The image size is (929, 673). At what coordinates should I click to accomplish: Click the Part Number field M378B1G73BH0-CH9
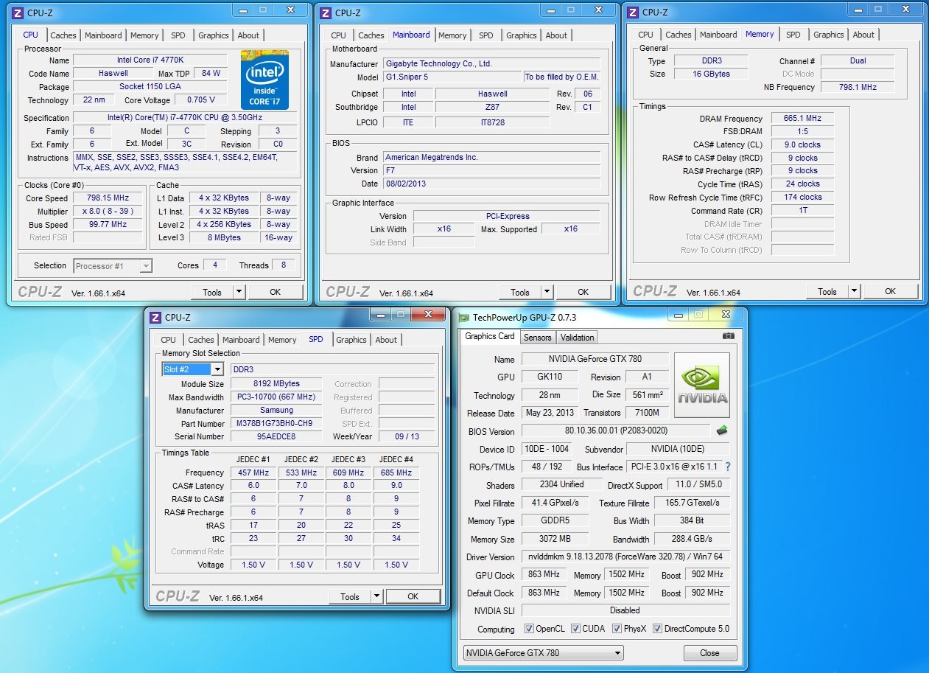point(276,424)
